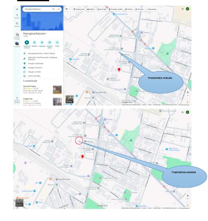This screenshot has height=221, width=208.
Task: Toggle the layers thumbnail on the top map
Action: tap(70, 99)
